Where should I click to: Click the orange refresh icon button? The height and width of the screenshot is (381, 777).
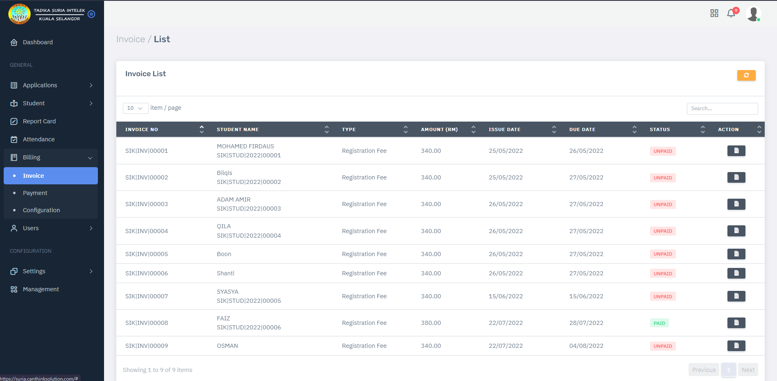coord(746,75)
